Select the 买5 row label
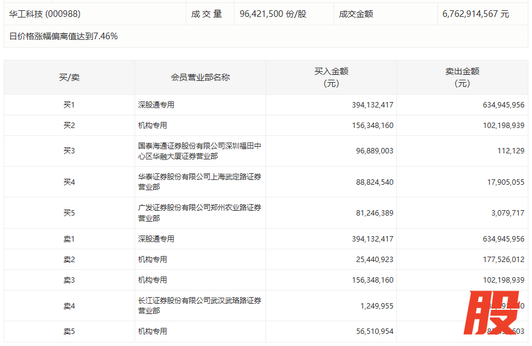The height and width of the screenshot is (346, 532). (x=69, y=213)
